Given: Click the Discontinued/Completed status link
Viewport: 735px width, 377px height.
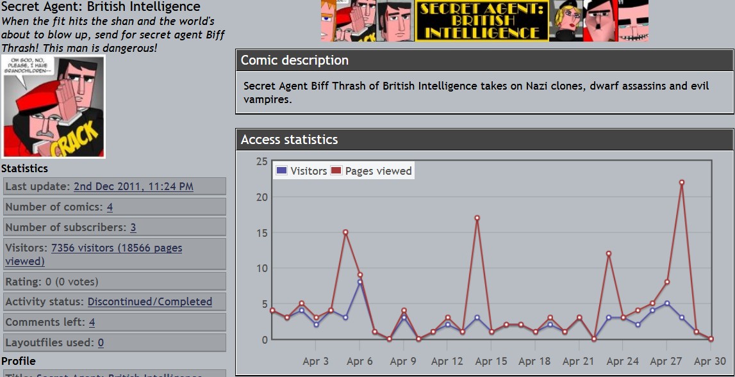Looking at the screenshot, I should (x=149, y=302).
